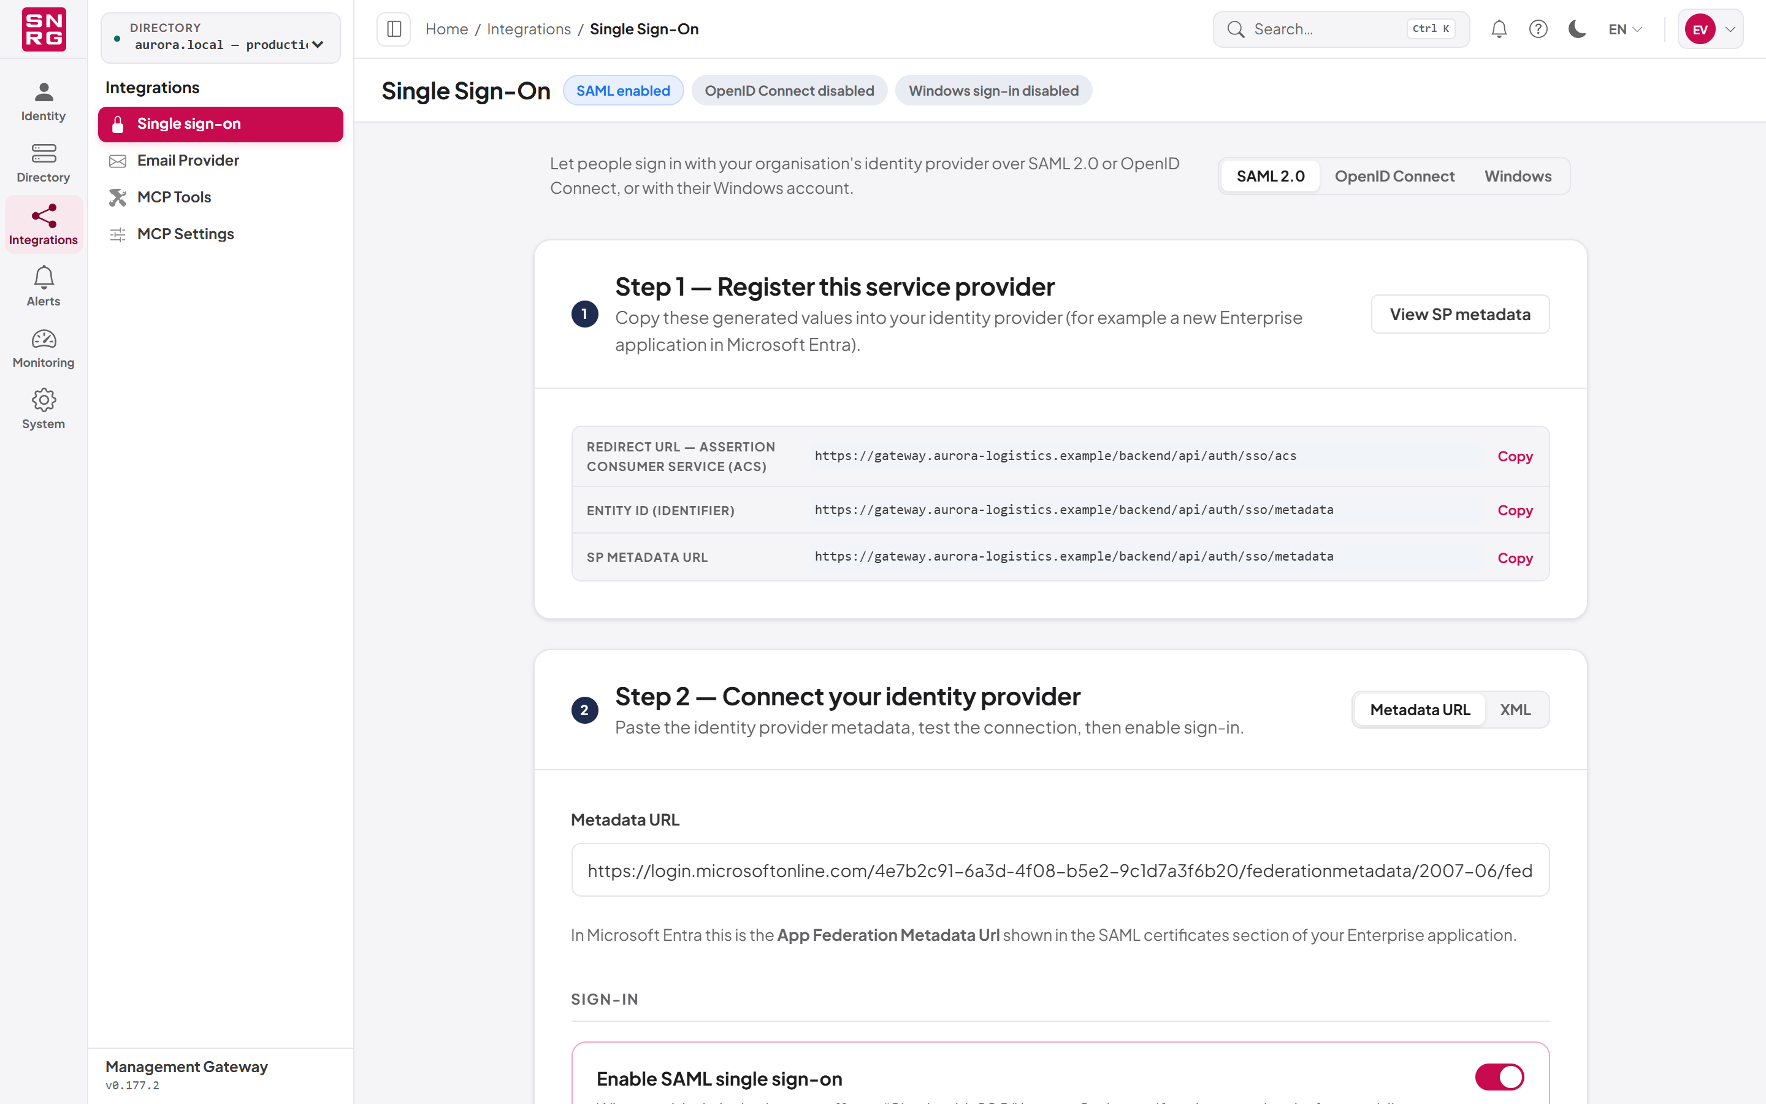Select the SAML 2.0 tab
This screenshot has width=1766, height=1104.
point(1271,176)
